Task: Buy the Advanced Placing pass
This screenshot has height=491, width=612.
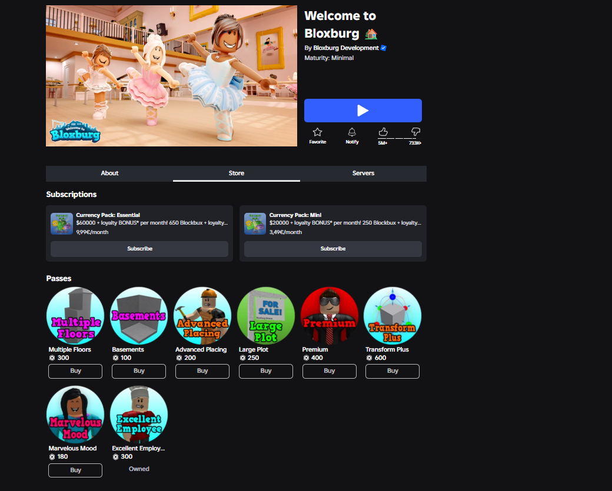Action: (x=202, y=371)
